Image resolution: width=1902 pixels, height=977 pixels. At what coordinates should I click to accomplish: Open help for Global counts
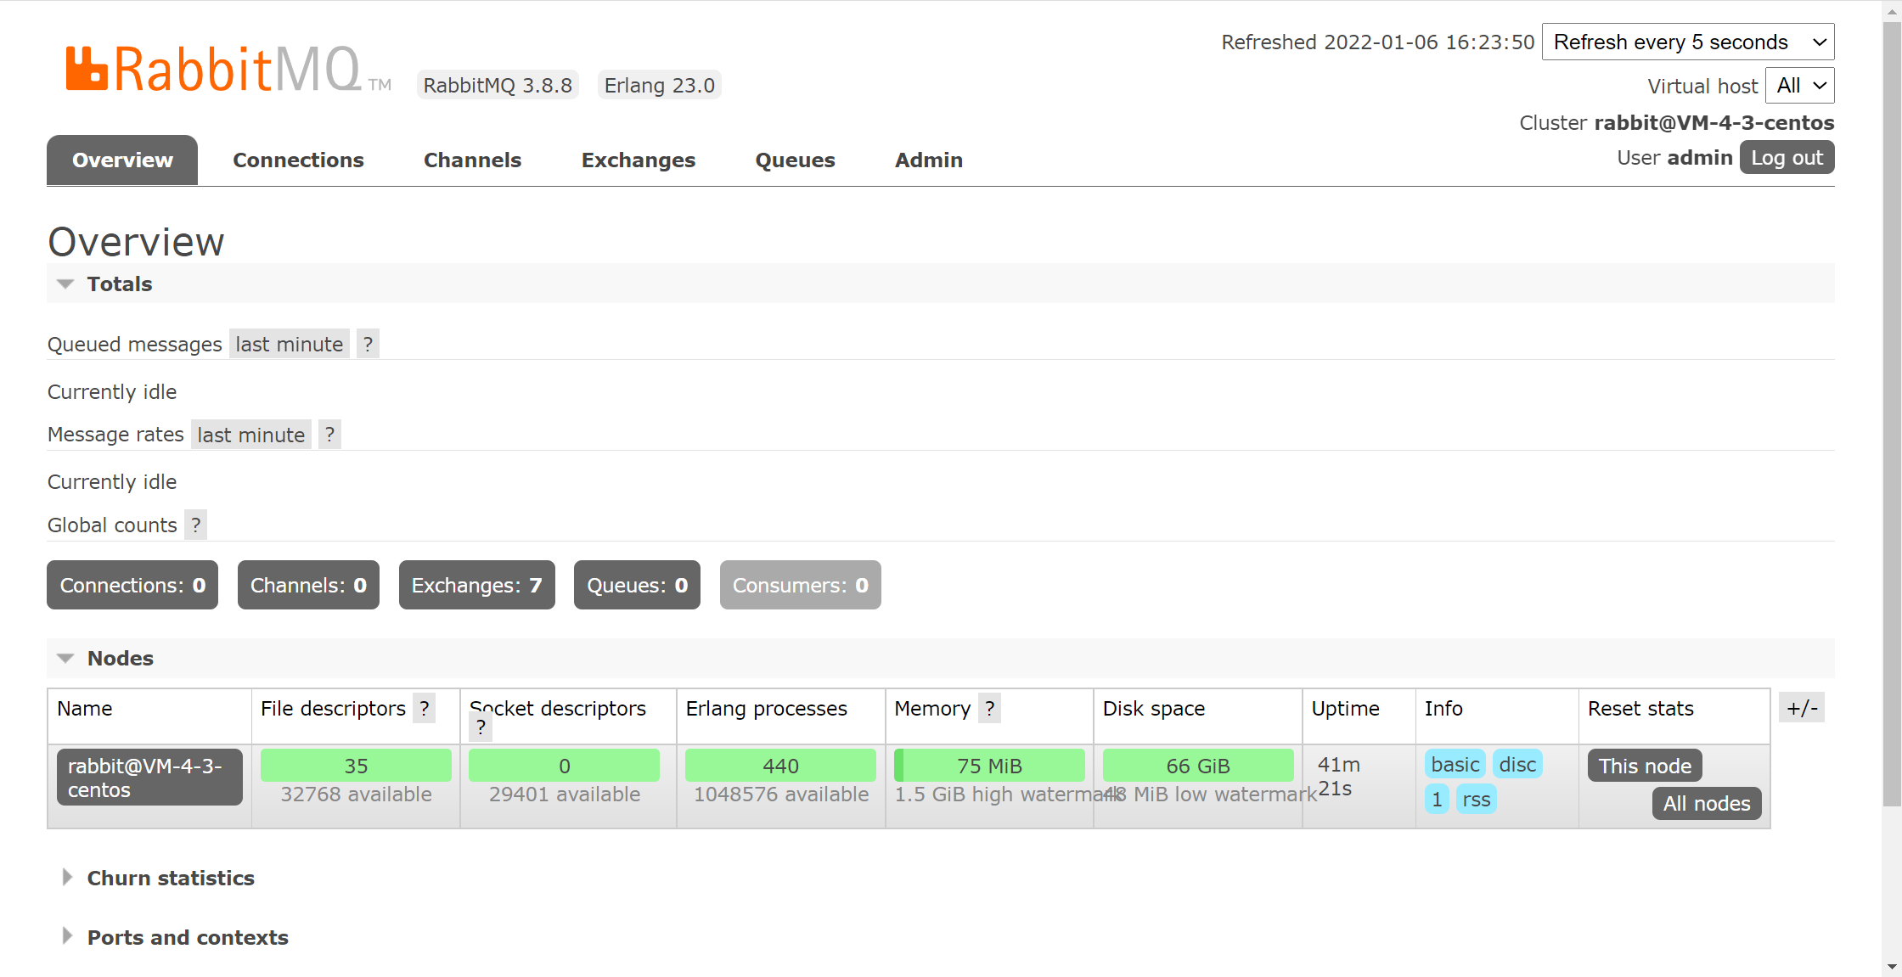coord(195,525)
